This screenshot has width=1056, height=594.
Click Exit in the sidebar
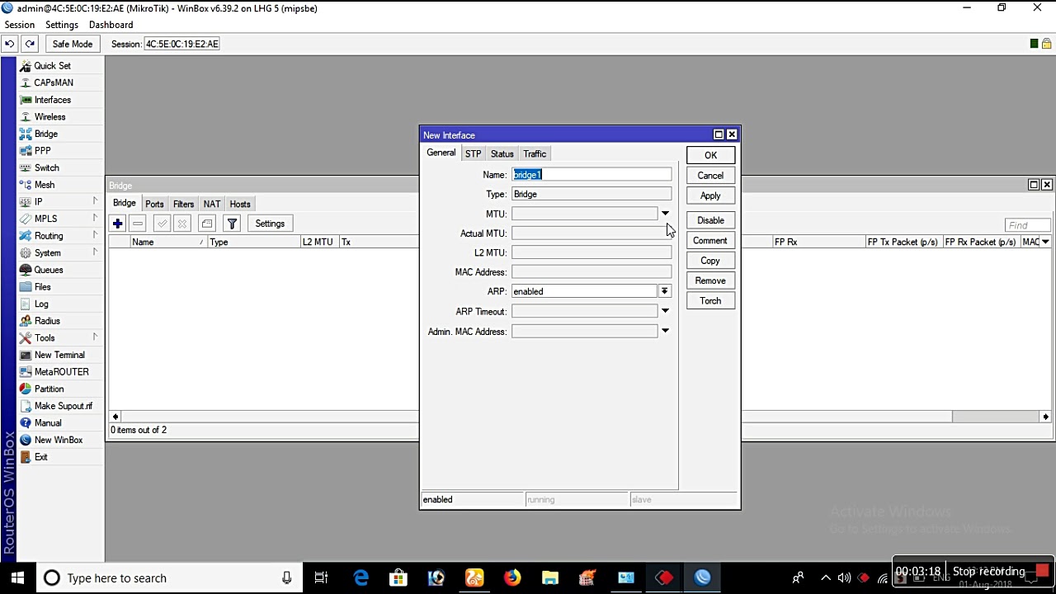(x=40, y=457)
